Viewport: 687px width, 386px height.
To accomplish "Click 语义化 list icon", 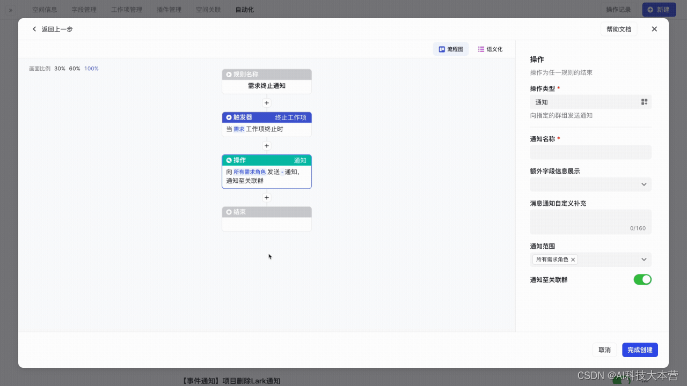I will tap(481, 49).
